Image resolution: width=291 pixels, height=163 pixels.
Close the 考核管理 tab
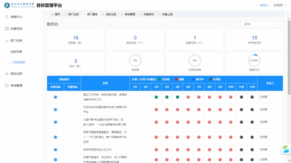[122, 14]
